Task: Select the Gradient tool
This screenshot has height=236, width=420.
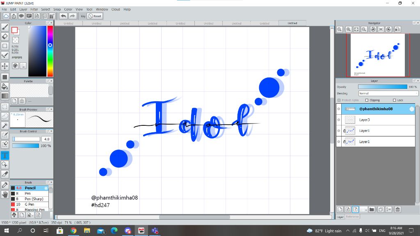Action: coord(5,96)
